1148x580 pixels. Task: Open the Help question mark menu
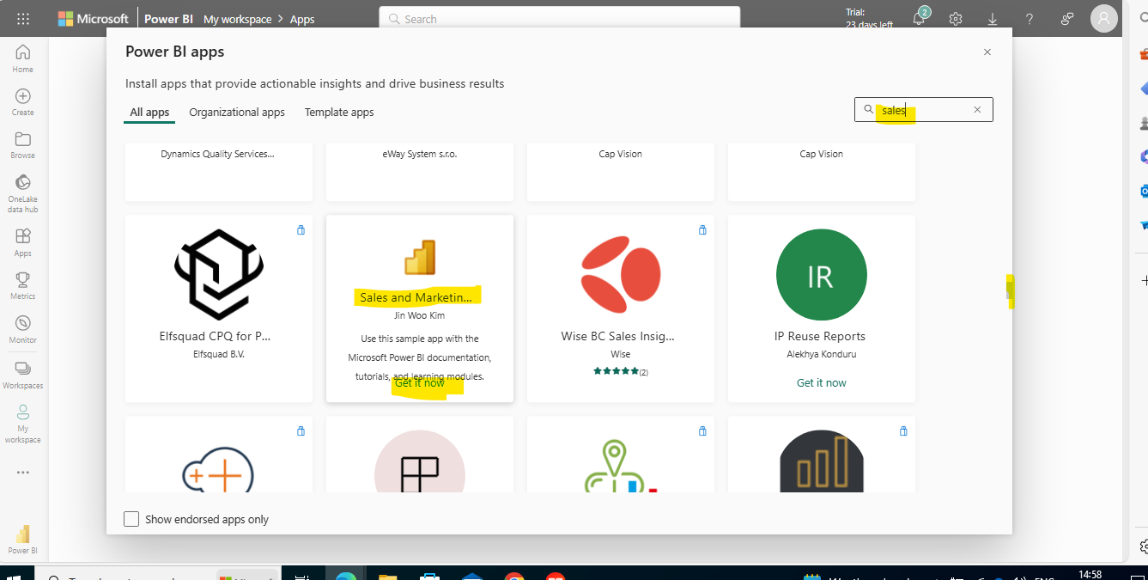(1030, 19)
